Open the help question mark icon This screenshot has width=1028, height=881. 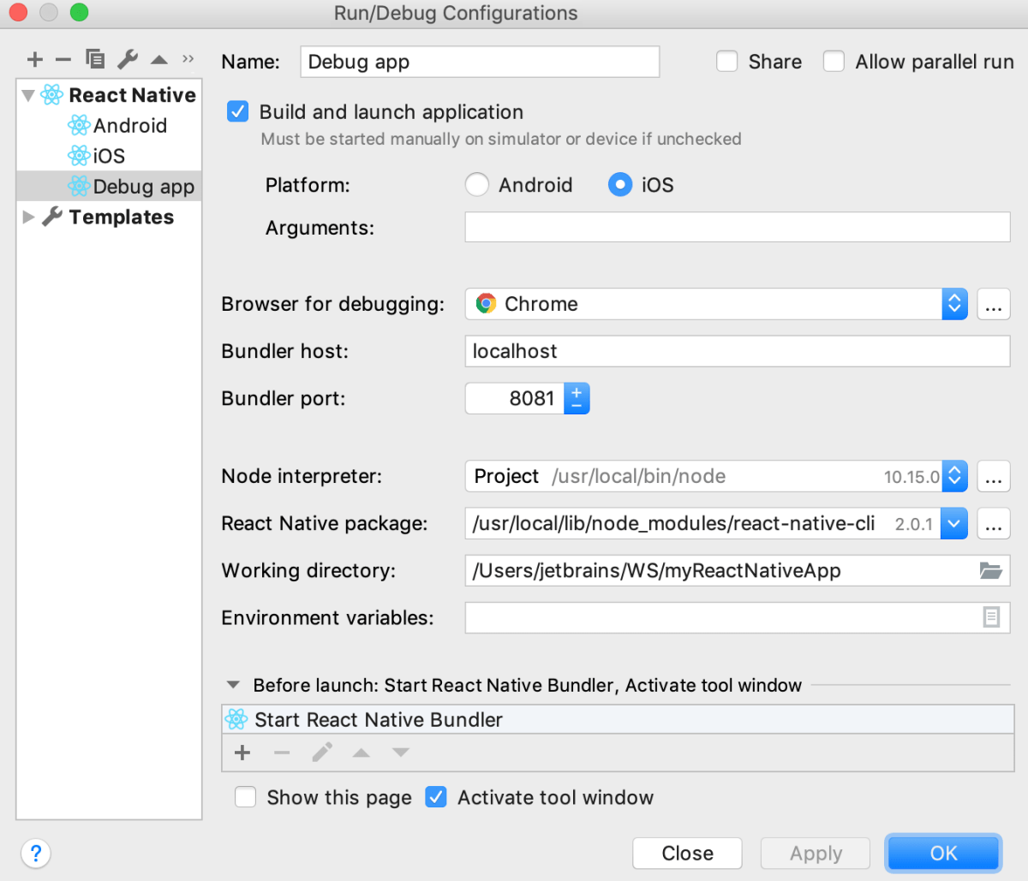tap(36, 853)
